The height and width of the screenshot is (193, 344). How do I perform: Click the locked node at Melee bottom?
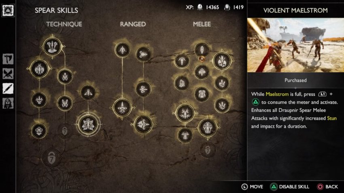point(208,150)
